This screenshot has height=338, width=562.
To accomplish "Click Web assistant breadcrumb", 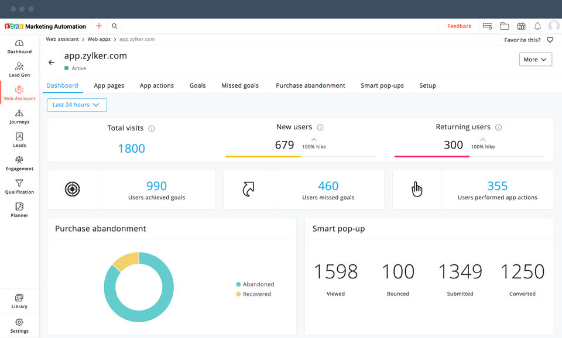I will click(63, 39).
